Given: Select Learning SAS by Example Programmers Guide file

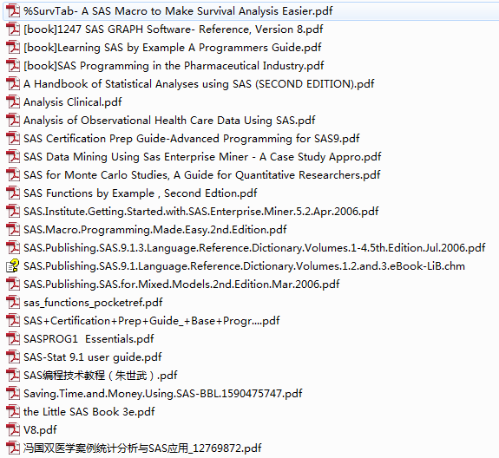Looking at the screenshot, I should (173, 48).
